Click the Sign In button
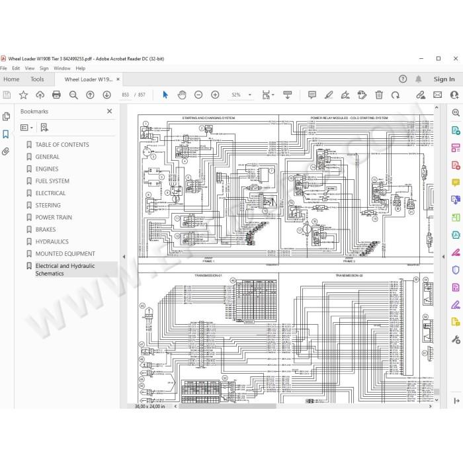 444,79
